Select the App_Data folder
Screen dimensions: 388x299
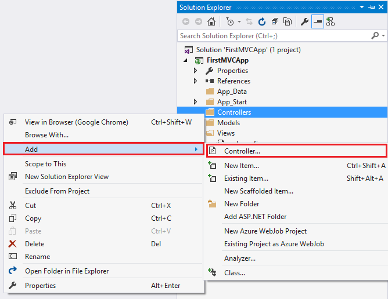(232, 92)
